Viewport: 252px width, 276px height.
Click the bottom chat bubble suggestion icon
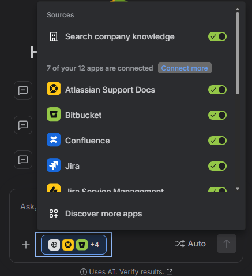pos(23,160)
